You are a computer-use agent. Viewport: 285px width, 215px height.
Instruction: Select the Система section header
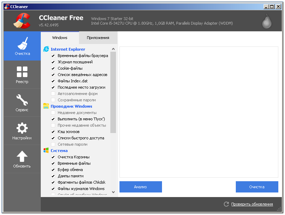pyautogui.click(x=59, y=151)
